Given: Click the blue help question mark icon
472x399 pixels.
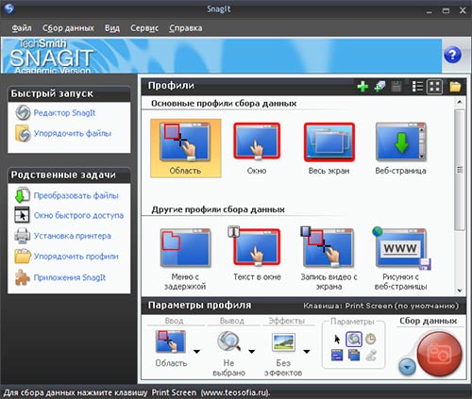Looking at the screenshot, I should pos(452,55).
